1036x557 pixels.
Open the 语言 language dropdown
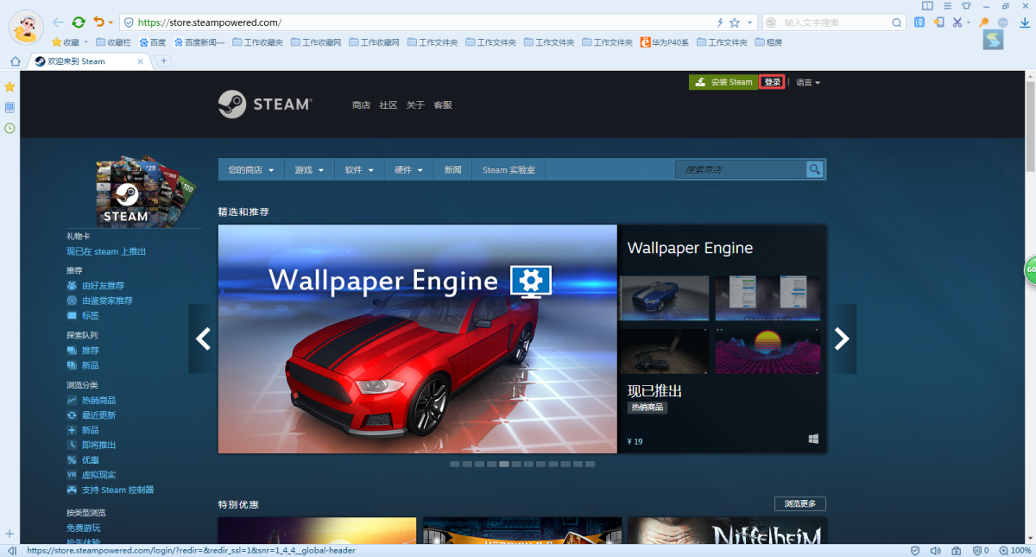[807, 83]
